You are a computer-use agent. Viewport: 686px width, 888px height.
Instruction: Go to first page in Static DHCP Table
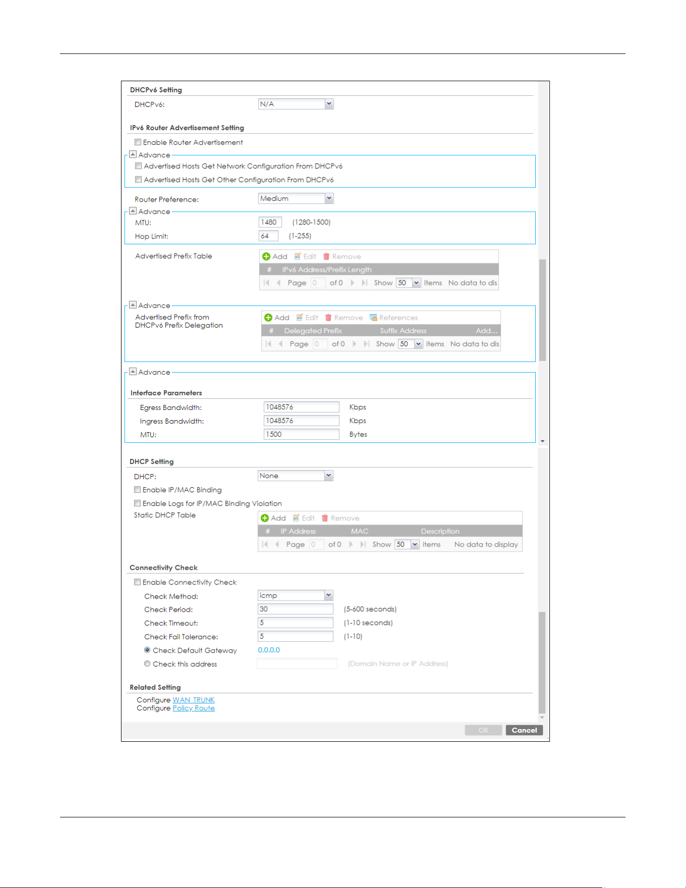[265, 544]
